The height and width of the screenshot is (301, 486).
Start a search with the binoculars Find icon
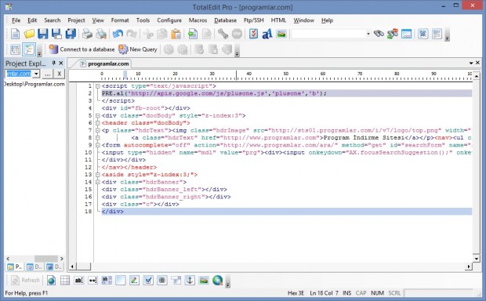click(x=379, y=34)
